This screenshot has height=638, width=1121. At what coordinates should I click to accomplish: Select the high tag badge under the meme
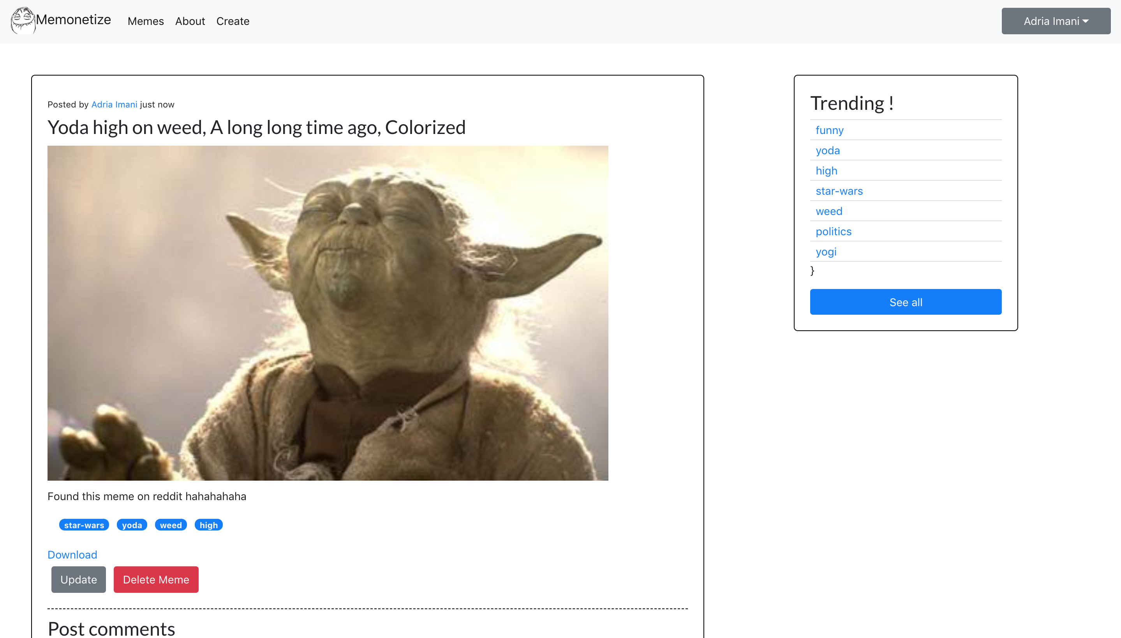[x=208, y=525]
